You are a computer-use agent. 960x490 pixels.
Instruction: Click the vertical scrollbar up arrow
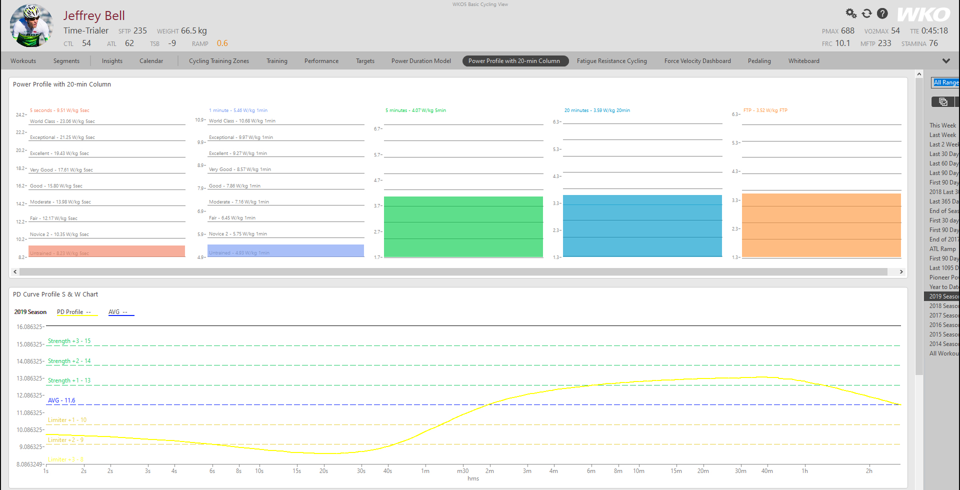pyautogui.click(x=919, y=74)
